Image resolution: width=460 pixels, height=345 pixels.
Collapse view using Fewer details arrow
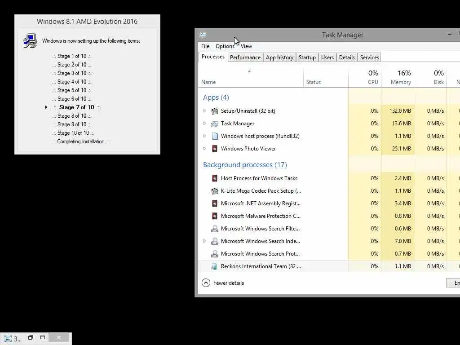click(x=206, y=283)
